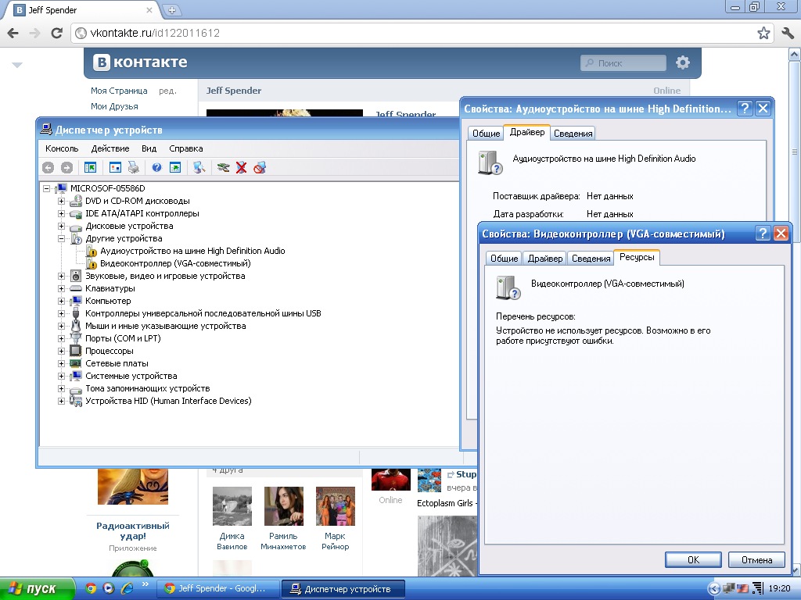Click the Отмена button
Viewport: 801px width, 600px height.
(756, 559)
